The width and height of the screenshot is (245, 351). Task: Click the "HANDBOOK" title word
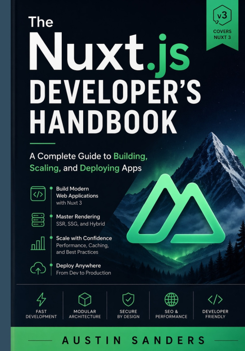pos(103,122)
